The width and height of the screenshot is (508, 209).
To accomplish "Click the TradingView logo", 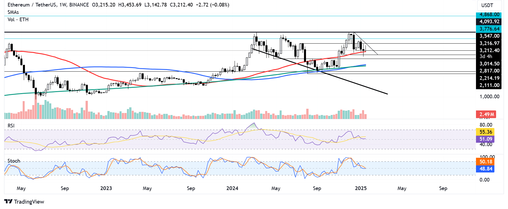I will coord(24,202).
